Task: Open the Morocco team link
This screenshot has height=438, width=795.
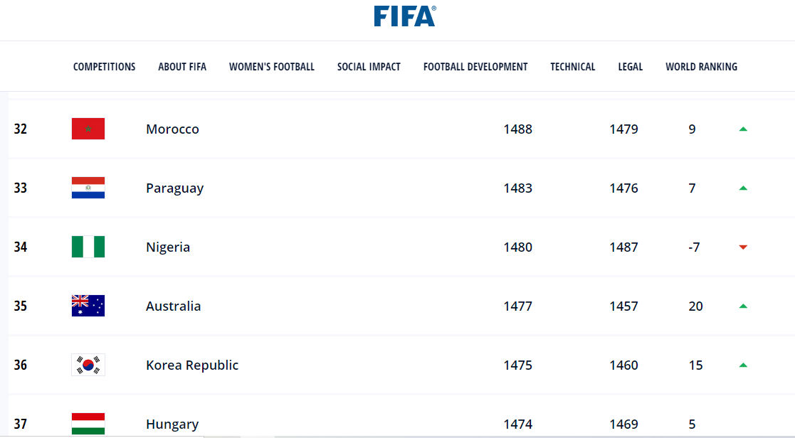Action: coord(172,129)
